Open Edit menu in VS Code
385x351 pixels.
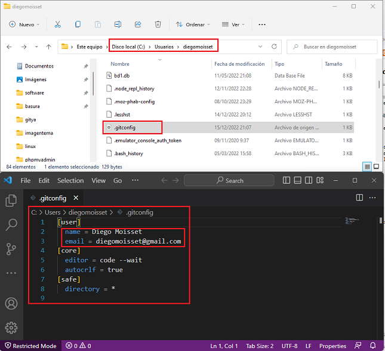pos(44,181)
